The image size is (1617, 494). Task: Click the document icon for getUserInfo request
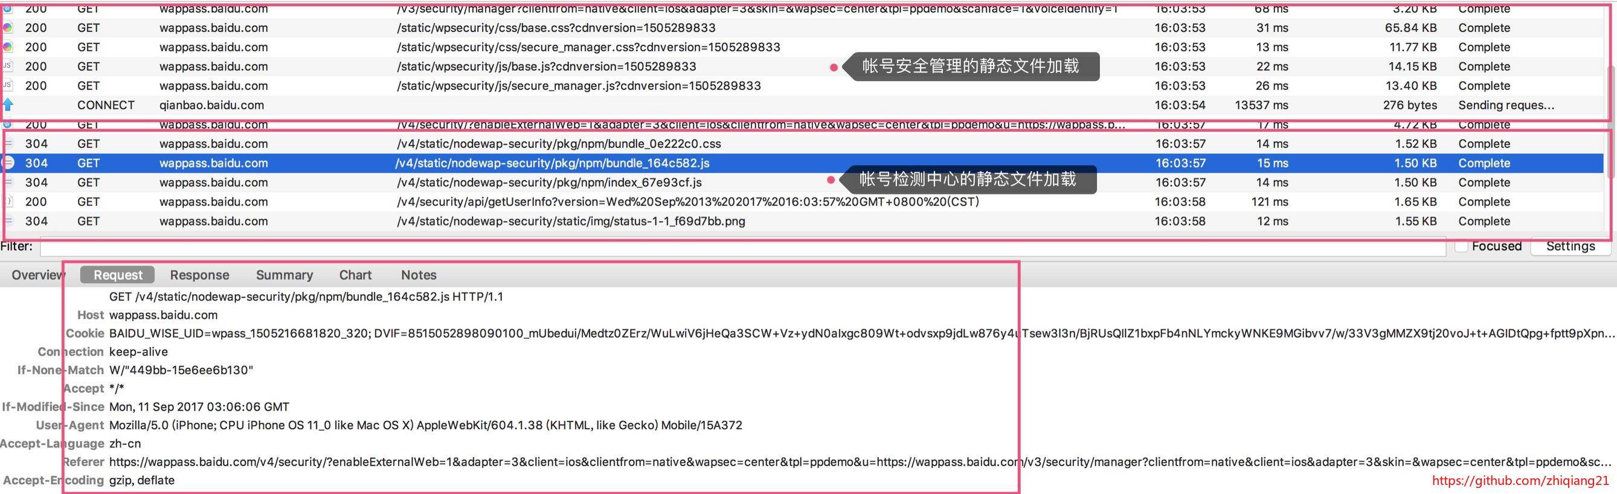click(x=7, y=202)
